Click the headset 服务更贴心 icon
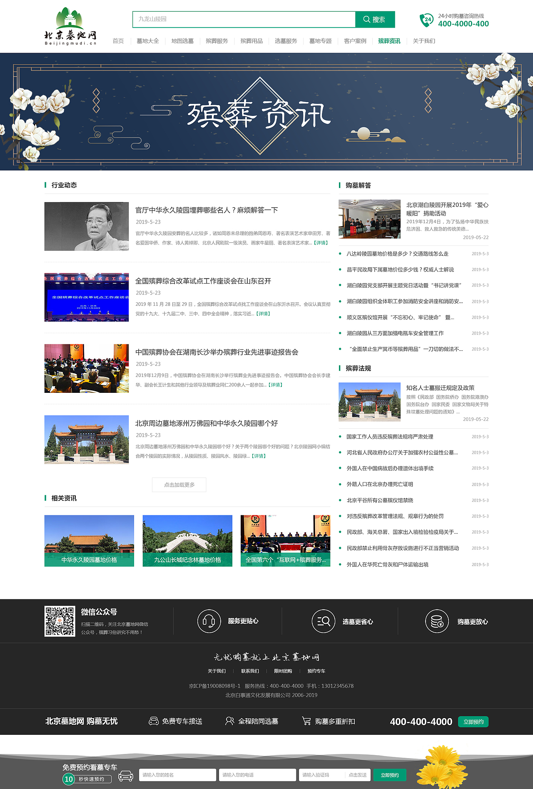This screenshot has width=533, height=789. pos(209,621)
